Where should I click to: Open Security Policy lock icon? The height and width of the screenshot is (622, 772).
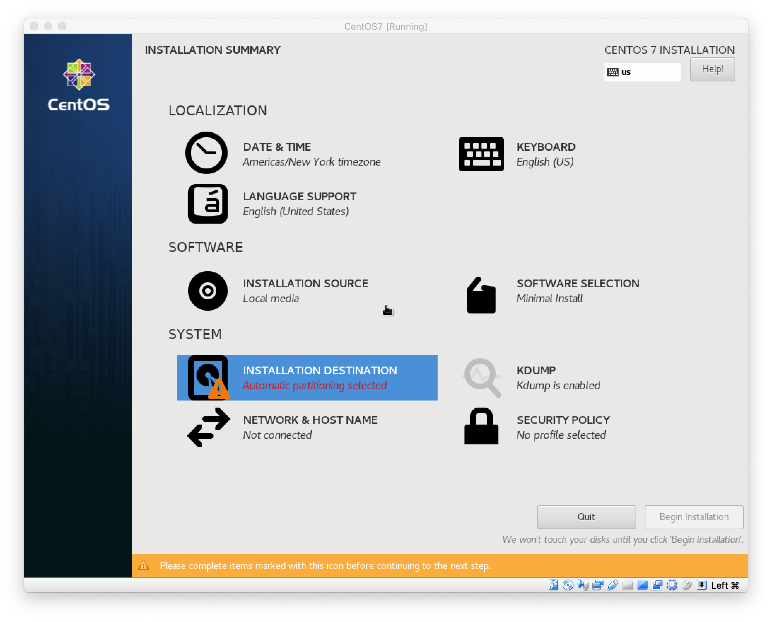[x=481, y=426]
